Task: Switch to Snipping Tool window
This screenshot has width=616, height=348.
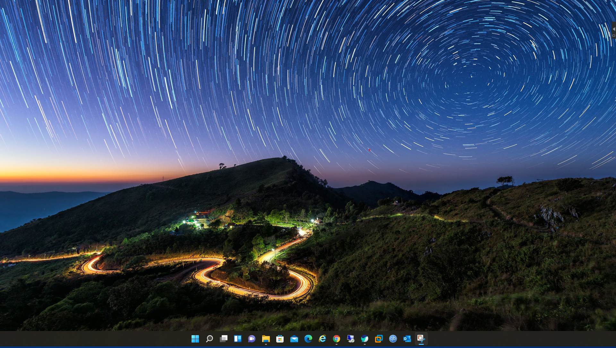Action: coord(421,339)
